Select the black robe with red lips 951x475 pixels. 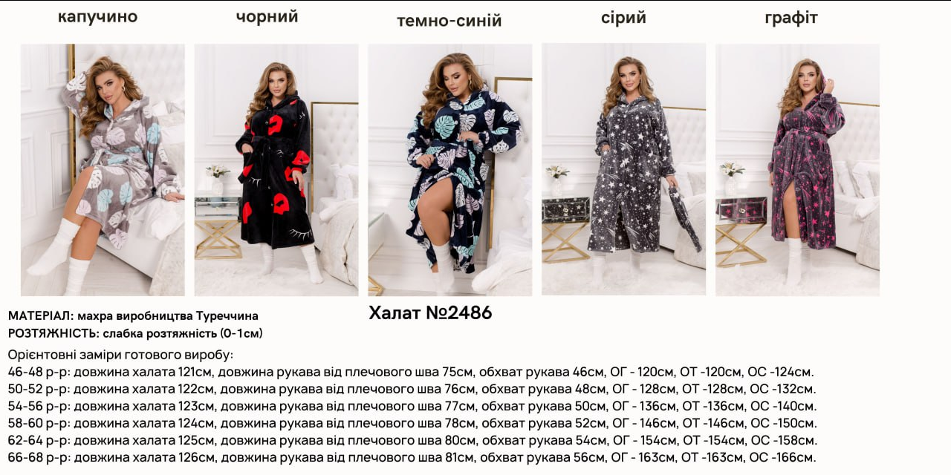(x=276, y=170)
